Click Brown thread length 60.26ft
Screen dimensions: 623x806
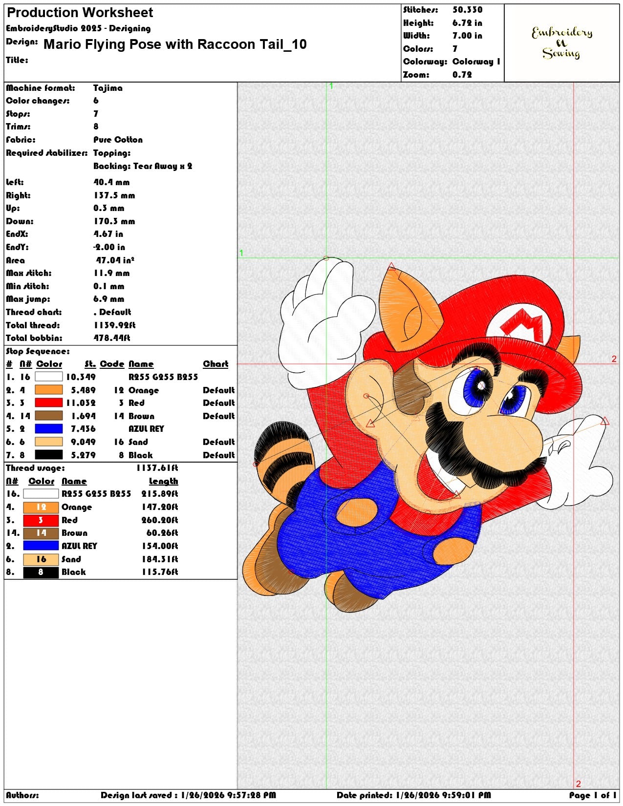(x=162, y=533)
